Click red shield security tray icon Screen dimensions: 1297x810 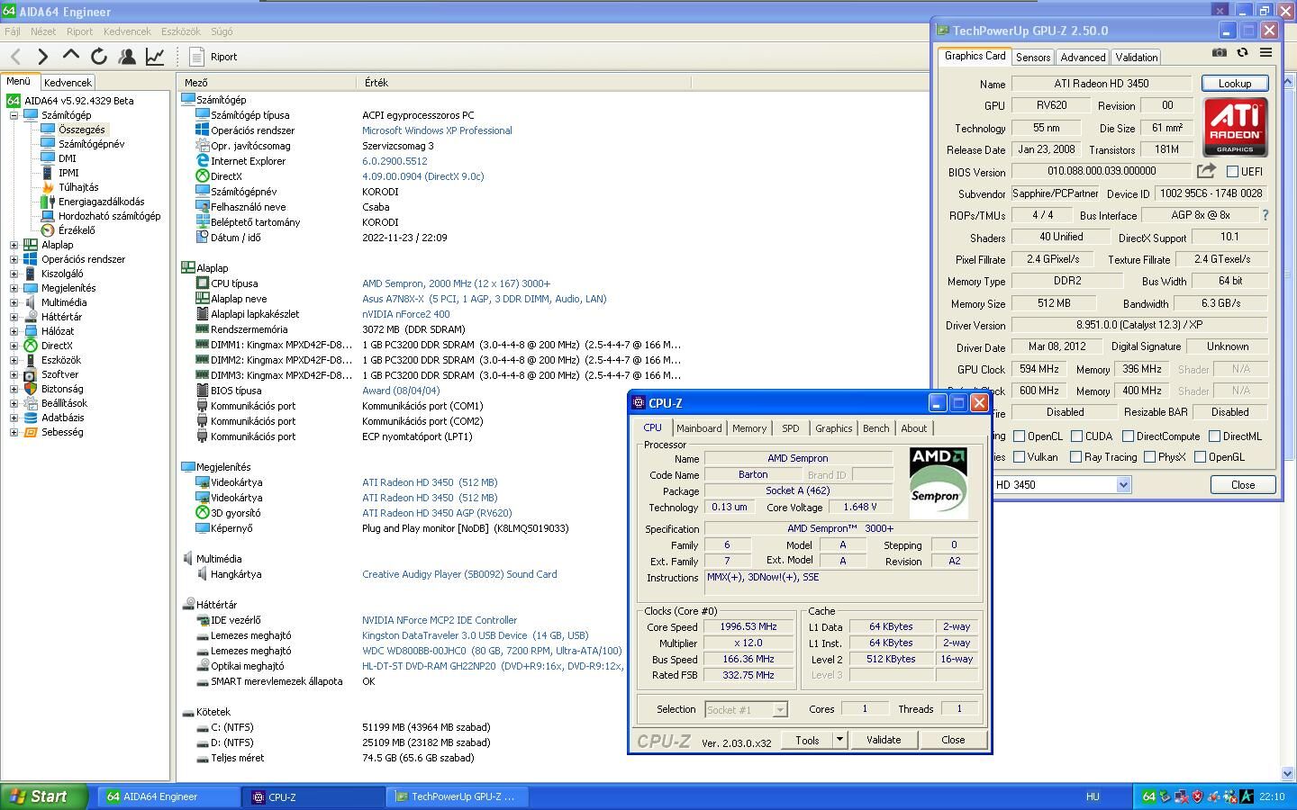[1197, 796]
